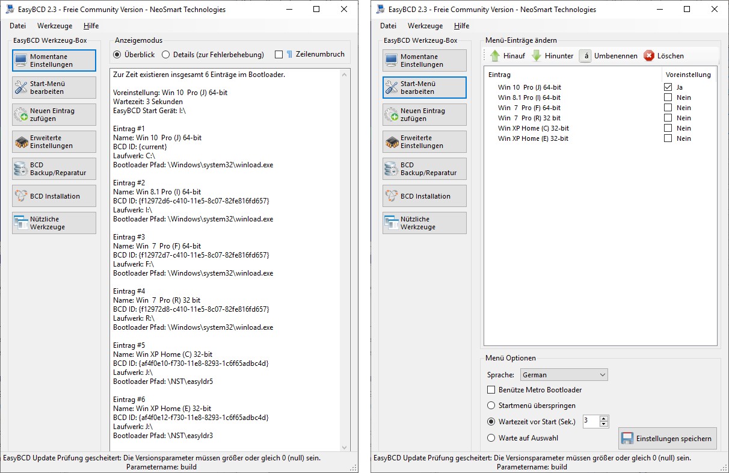The height and width of the screenshot is (473, 729).
Task: Move entry down with Hinunter
Action: point(552,56)
